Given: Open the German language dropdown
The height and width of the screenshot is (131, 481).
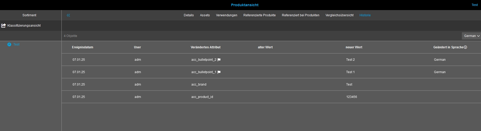Looking at the screenshot, I should click(x=471, y=36).
